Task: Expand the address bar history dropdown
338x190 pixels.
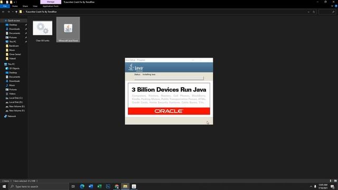Action: pos(308,12)
